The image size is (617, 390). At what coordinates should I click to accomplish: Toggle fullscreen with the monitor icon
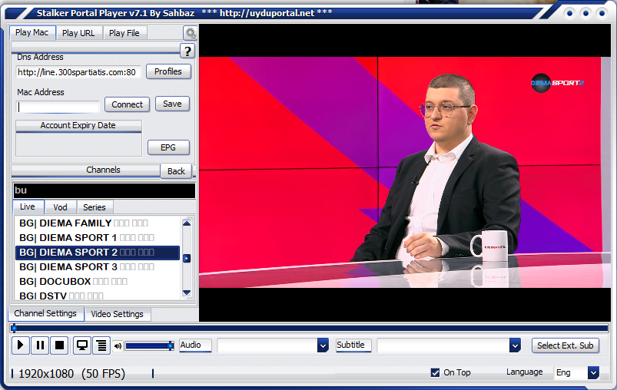(82, 345)
